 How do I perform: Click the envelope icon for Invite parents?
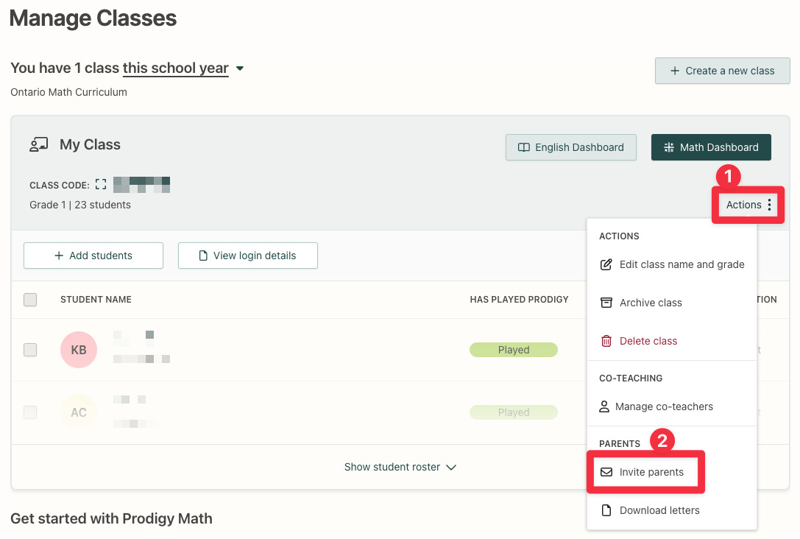[606, 472]
